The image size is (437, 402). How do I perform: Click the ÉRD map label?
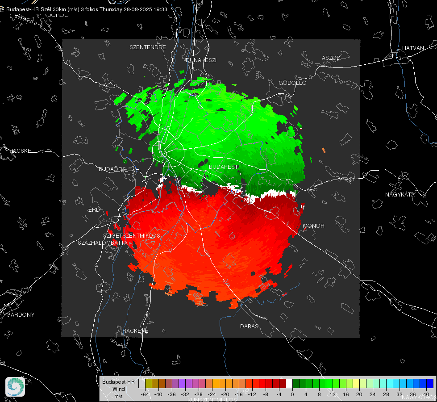(94, 210)
